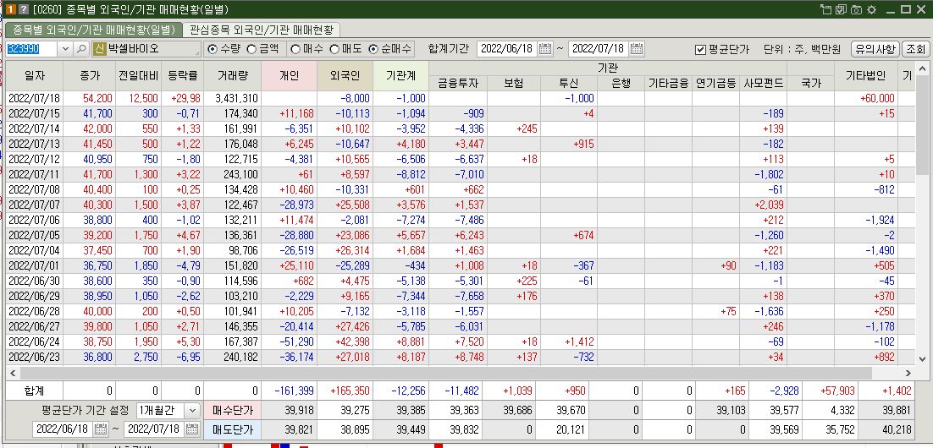Click the 사모펀드 column header
Screen dimensions: 933x448
[763, 84]
